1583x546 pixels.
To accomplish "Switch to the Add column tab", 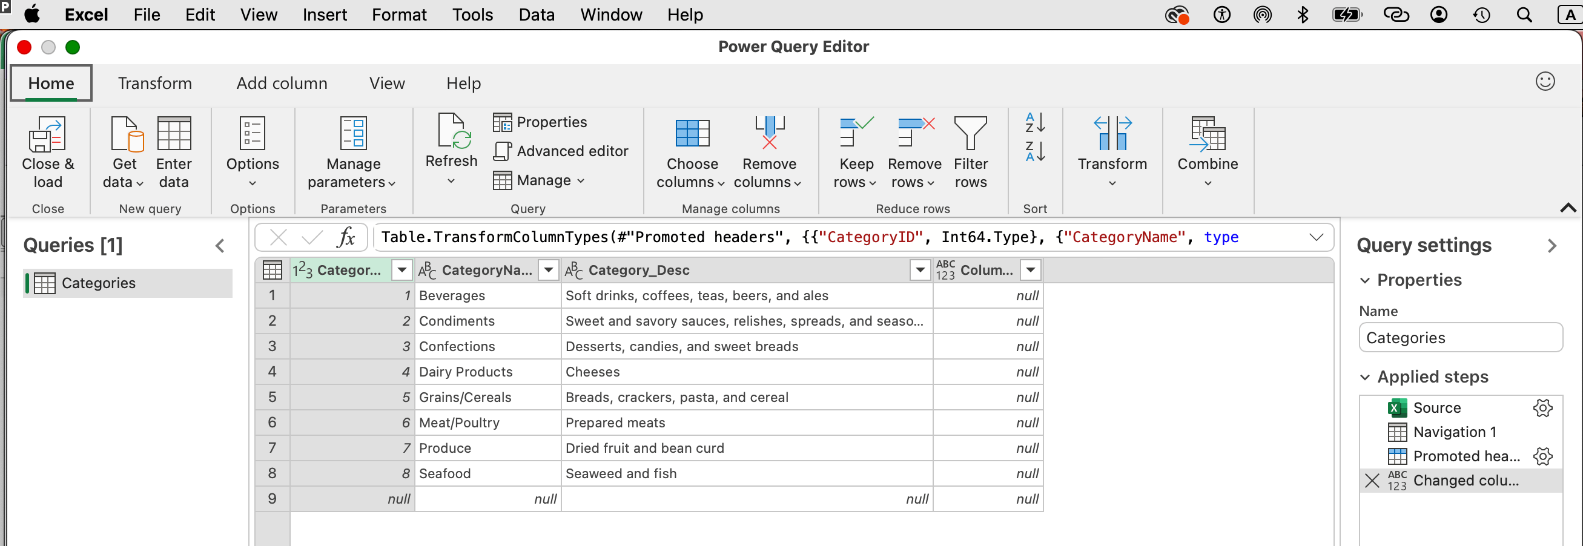I will [282, 83].
